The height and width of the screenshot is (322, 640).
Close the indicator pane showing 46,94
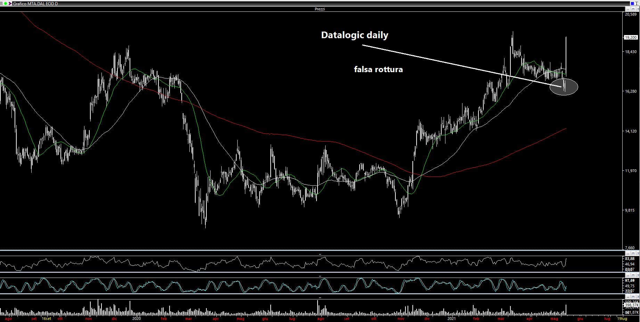638,253
